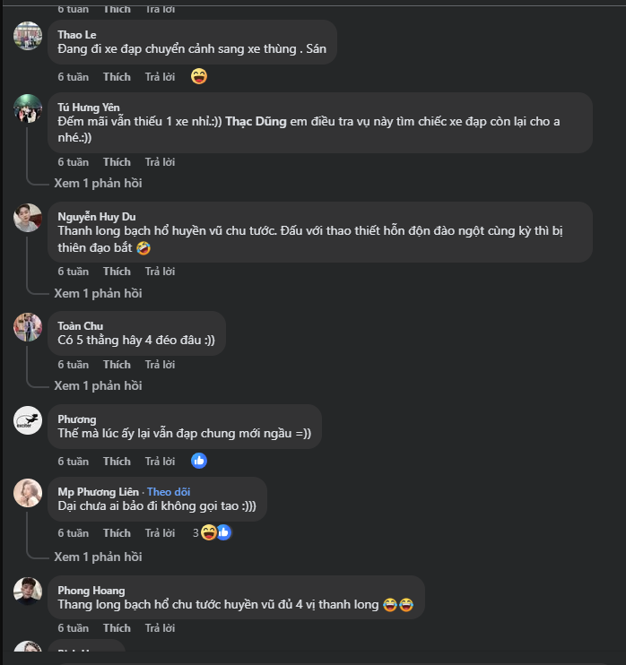Expand the reply under Nguyễn Huy Du's comment
This screenshot has height=665, width=626.
pos(98,293)
